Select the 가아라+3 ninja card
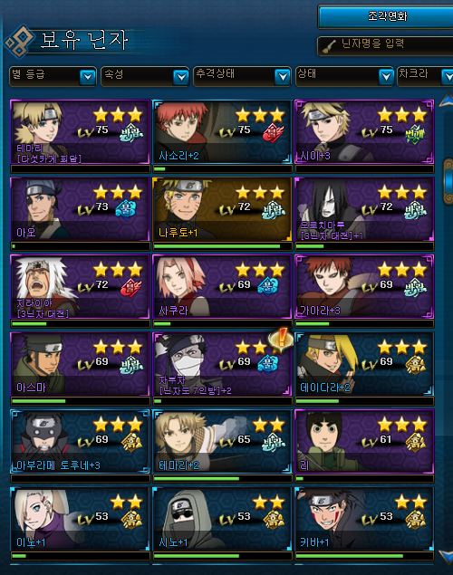 click(x=364, y=286)
